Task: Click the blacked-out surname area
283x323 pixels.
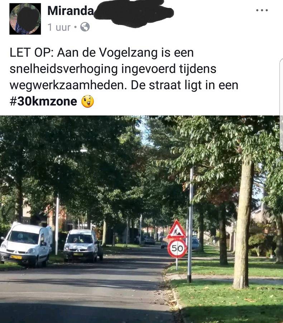Action: 134,12
